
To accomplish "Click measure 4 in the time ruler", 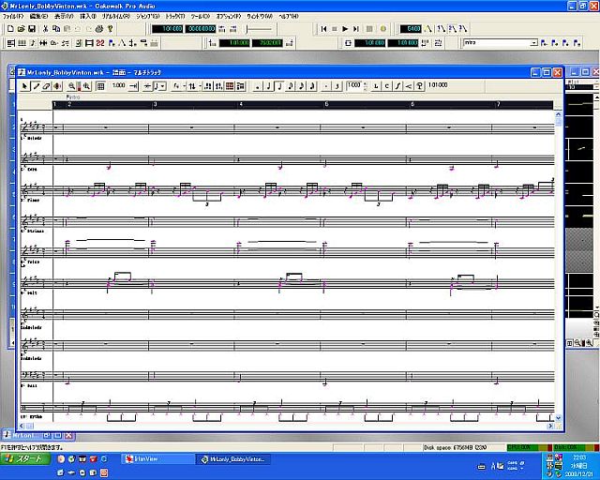I will point(241,104).
